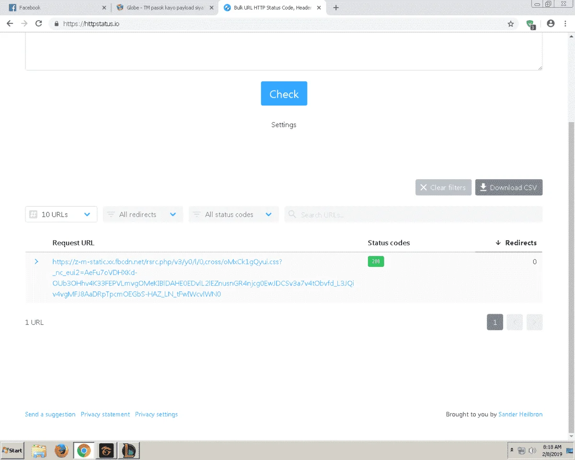
Task: Open the League of Legends taskbar icon
Action: (x=128, y=450)
